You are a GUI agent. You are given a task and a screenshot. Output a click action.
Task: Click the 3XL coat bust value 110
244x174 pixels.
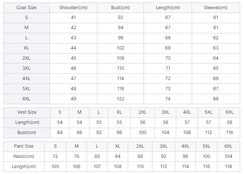coord(120,68)
